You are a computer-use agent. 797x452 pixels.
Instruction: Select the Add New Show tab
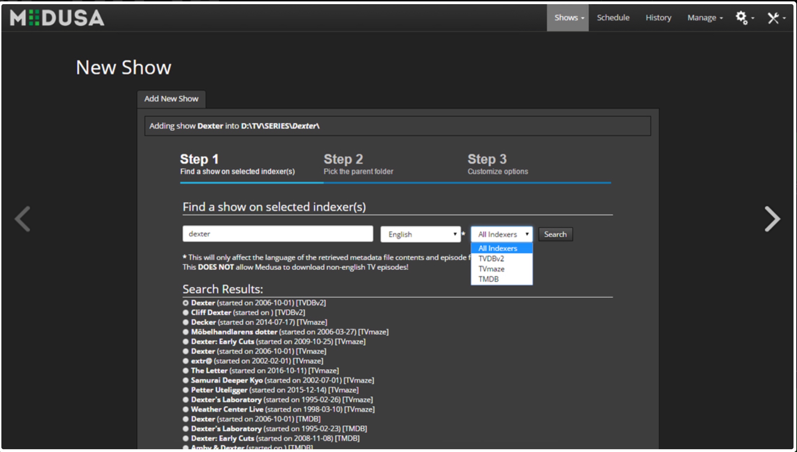171,99
